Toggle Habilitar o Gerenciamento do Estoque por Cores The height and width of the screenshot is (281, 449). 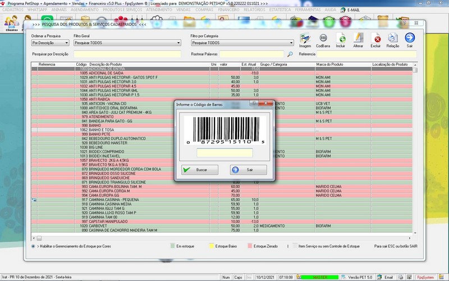point(33,246)
